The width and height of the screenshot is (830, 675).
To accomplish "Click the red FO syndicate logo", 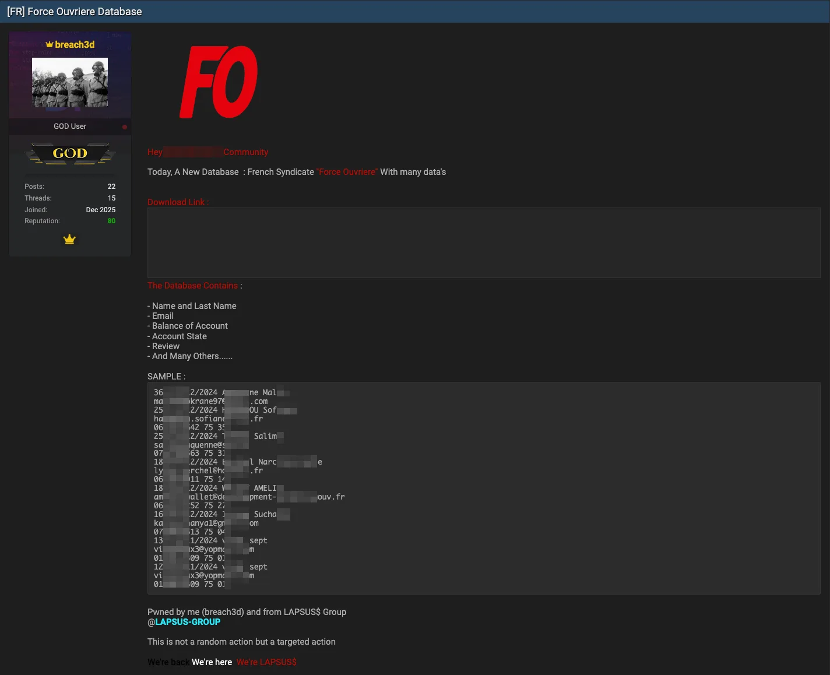I will click(x=219, y=82).
